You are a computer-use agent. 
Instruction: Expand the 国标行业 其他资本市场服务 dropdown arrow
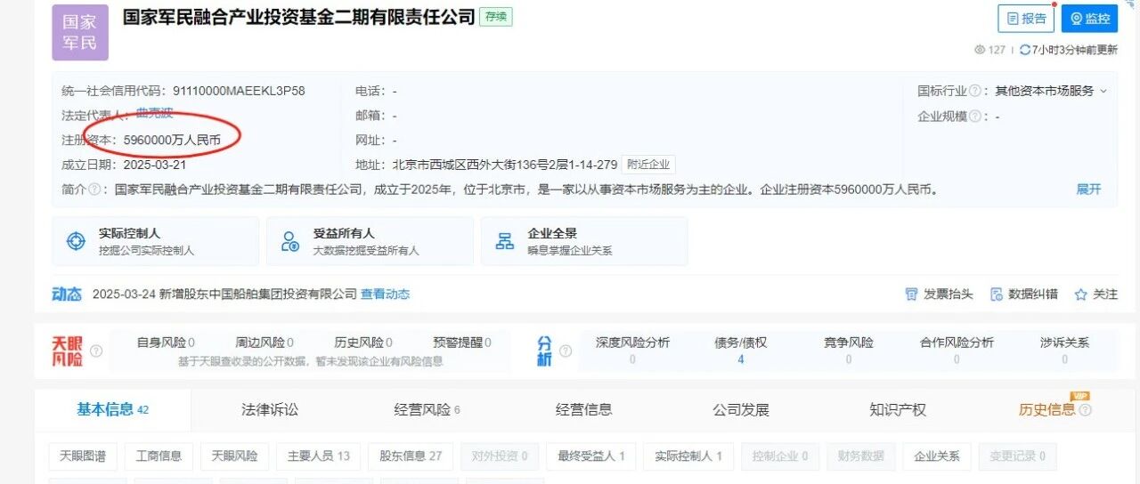(x=1103, y=91)
